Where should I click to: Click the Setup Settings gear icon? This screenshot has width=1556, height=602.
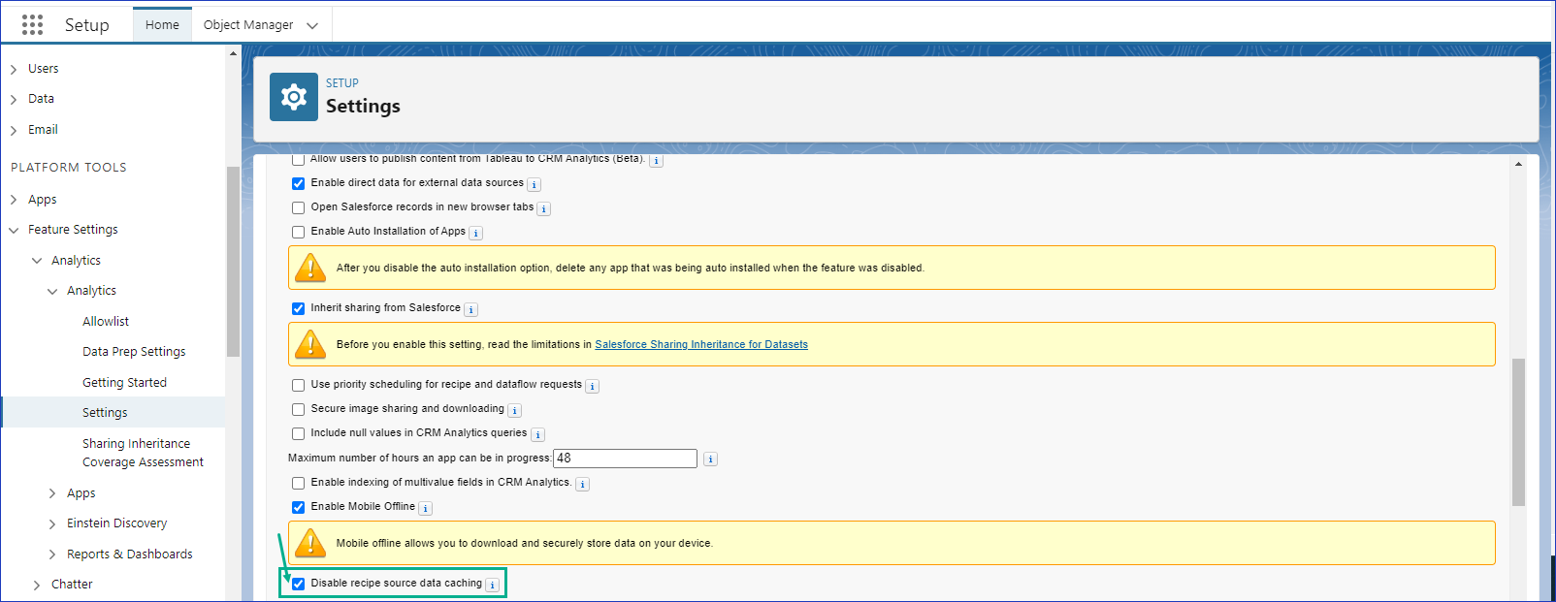click(293, 97)
